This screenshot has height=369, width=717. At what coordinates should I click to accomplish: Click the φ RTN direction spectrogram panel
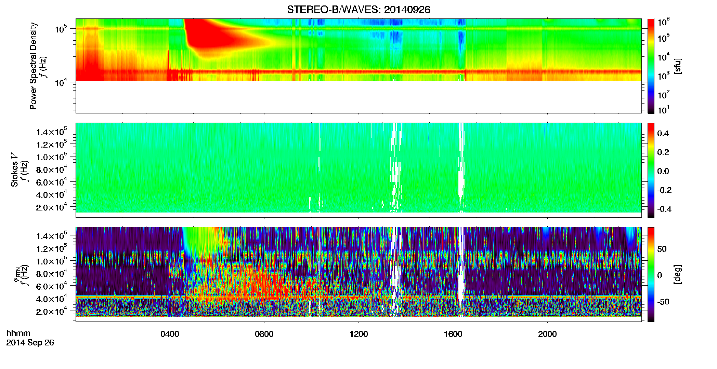pyautogui.click(x=358, y=274)
